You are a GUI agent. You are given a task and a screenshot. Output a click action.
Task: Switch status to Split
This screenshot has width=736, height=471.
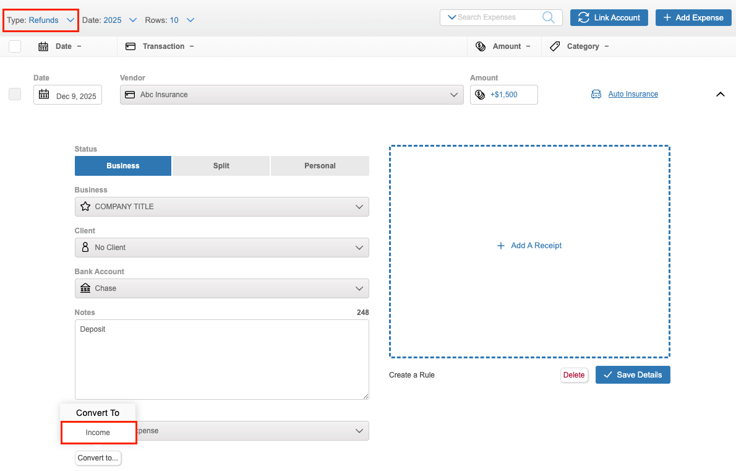221,166
